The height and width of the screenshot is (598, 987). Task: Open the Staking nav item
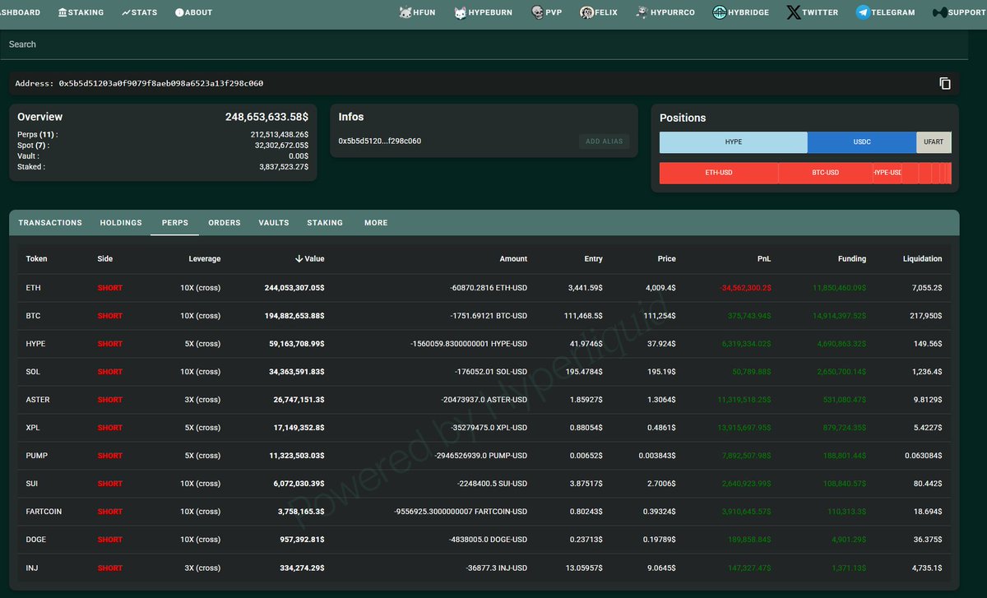point(81,12)
